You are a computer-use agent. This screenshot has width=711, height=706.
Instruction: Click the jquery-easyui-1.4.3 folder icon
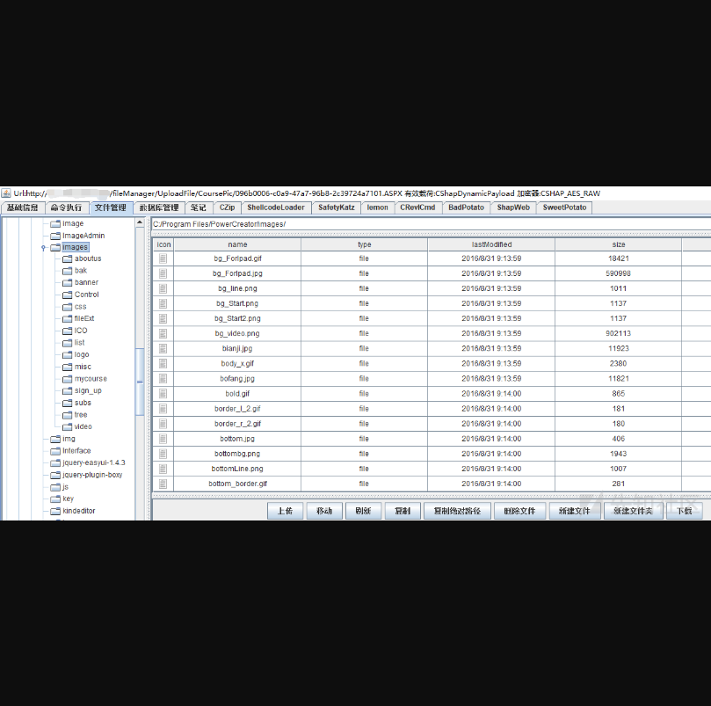pos(54,462)
